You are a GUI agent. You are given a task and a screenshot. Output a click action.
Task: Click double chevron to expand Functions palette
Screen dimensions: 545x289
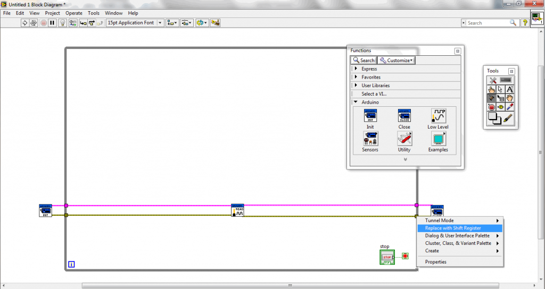point(405,159)
